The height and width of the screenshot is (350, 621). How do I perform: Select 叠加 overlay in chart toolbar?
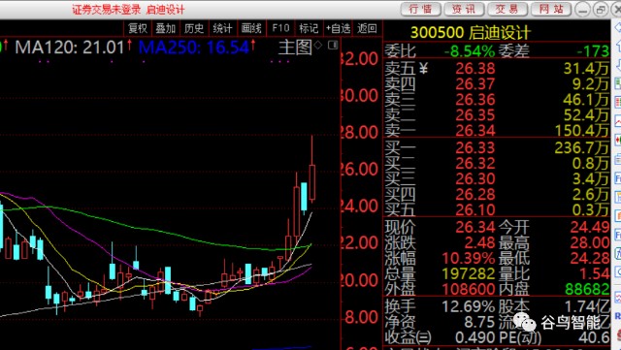(x=166, y=28)
